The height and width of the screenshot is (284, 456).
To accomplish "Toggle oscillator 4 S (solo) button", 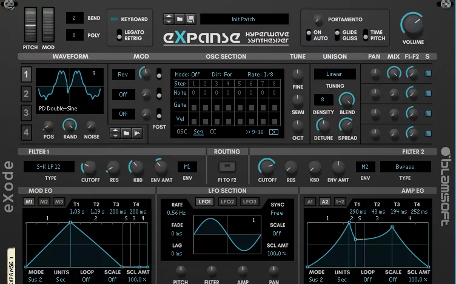I will [428, 134].
